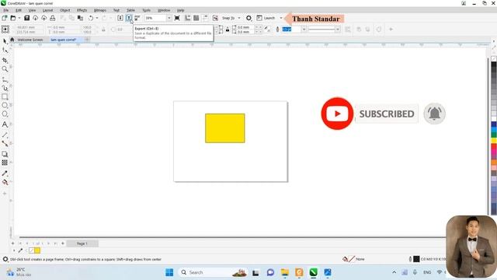The image size is (497, 280).
Task: Switch to the Welcome Screen tab
Action: pos(30,40)
